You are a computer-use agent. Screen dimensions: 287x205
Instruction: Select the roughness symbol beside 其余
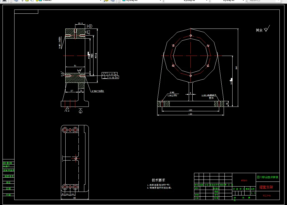pos(267,29)
